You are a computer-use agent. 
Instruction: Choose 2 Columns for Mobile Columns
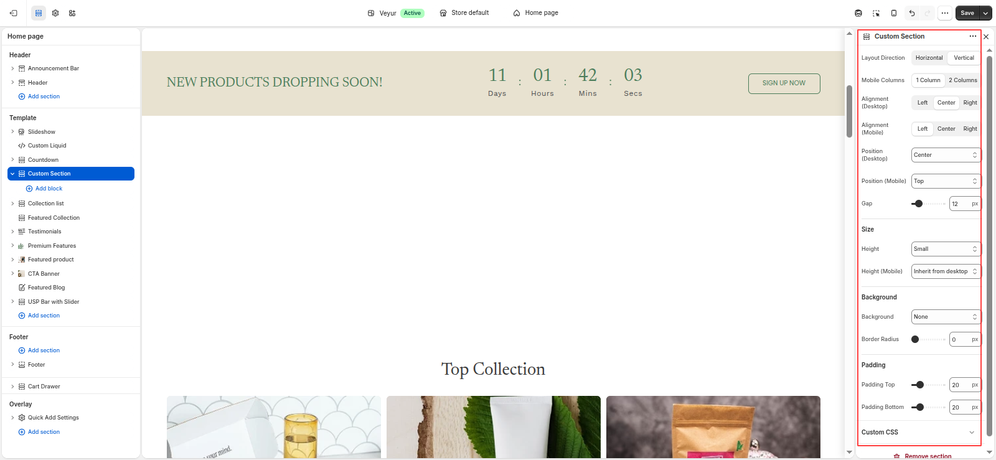coord(963,80)
